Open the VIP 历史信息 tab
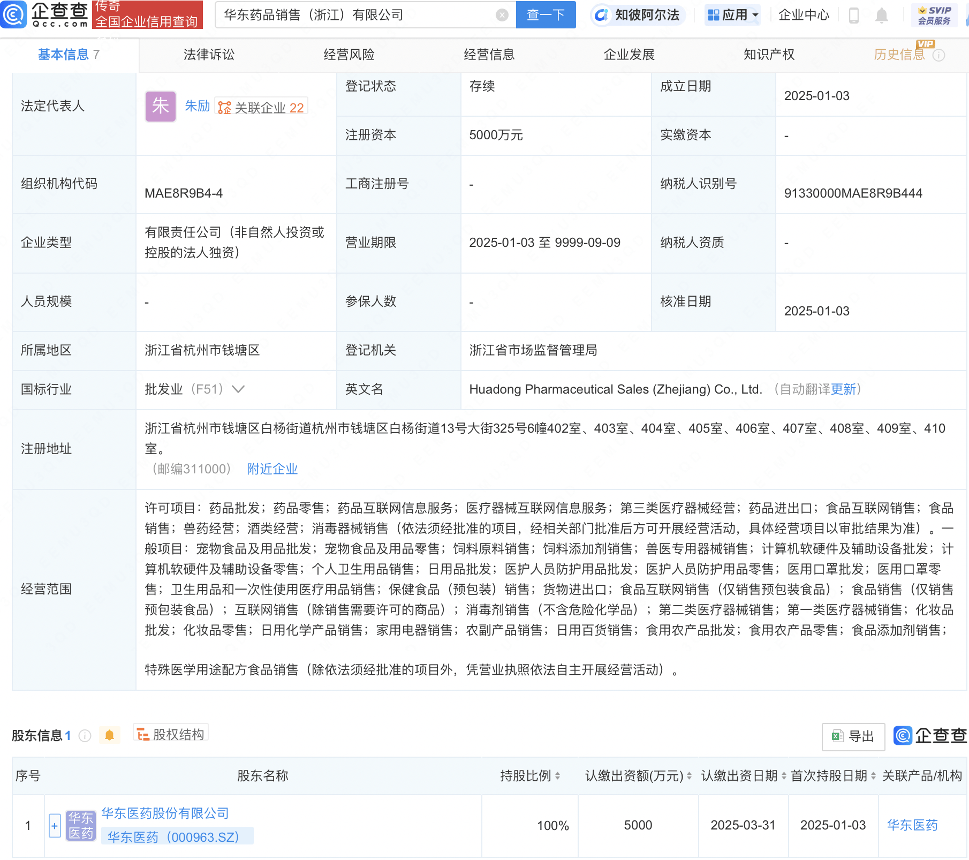 tap(899, 55)
